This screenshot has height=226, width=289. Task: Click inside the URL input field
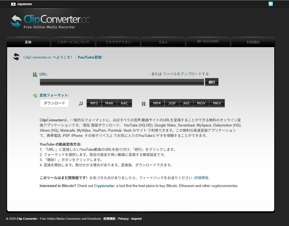pyautogui.click(x=121, y=82)
